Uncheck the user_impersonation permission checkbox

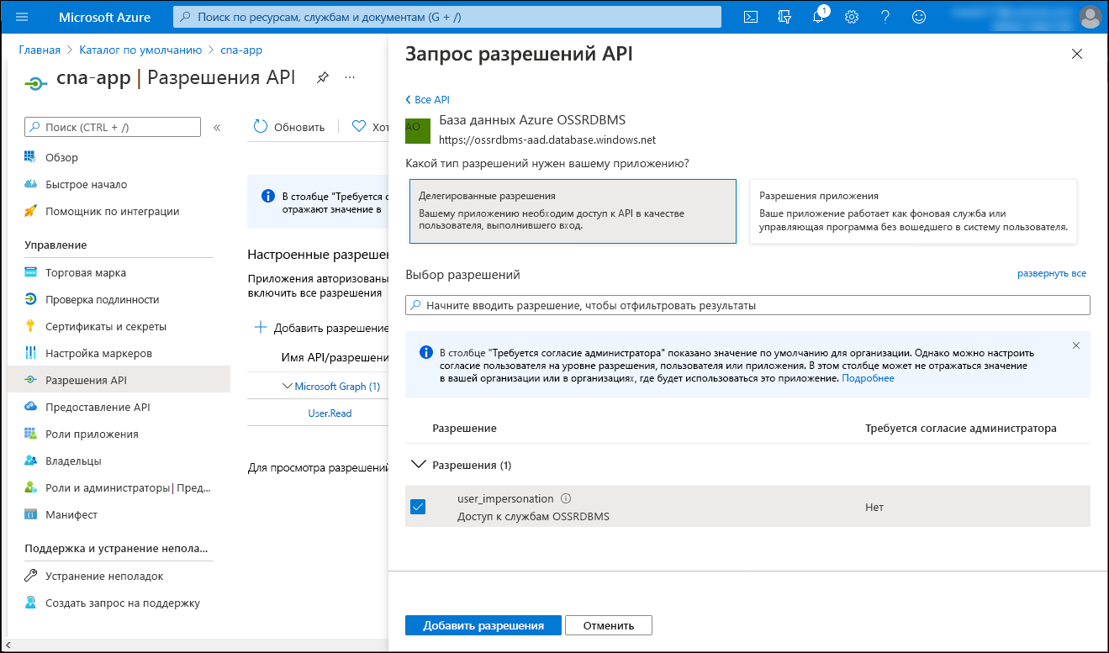418,507
